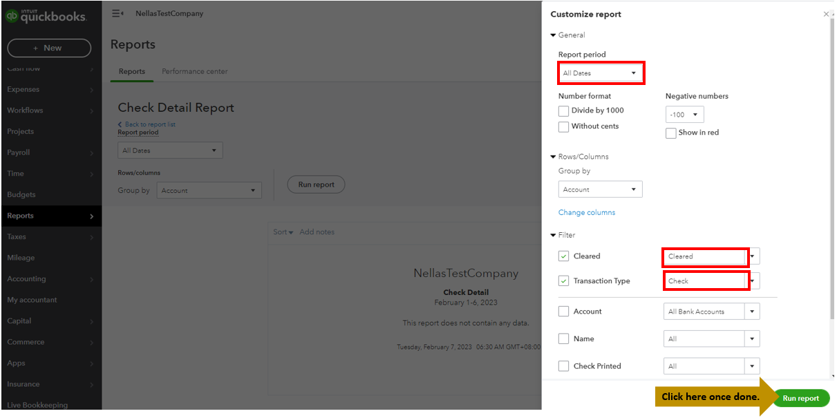Image resolution: width=837 pixels, height=418 pixels.
Task: Click Run report on the report page
Action: (316, 184)
